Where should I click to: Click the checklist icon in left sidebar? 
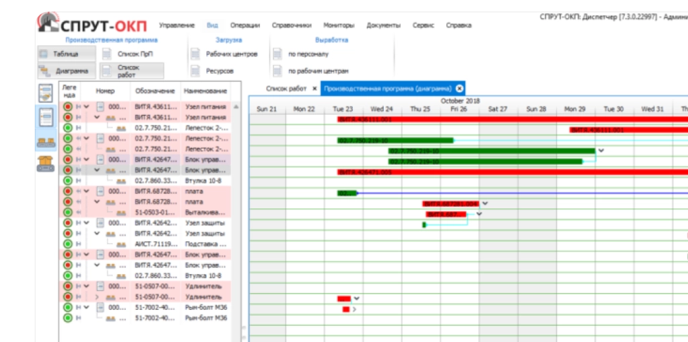pos(46,93)
